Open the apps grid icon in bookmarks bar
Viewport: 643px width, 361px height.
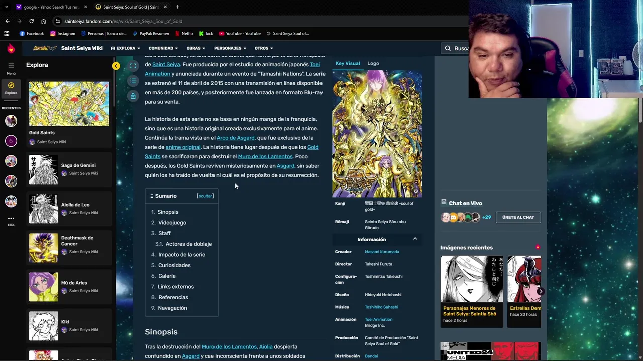7,34
